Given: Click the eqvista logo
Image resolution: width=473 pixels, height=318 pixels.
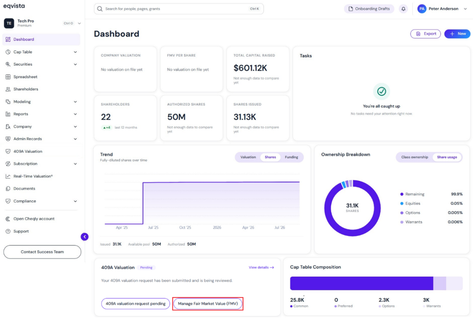Looking at the screenshot, I should pyautogui.click(x=14, y=6).
